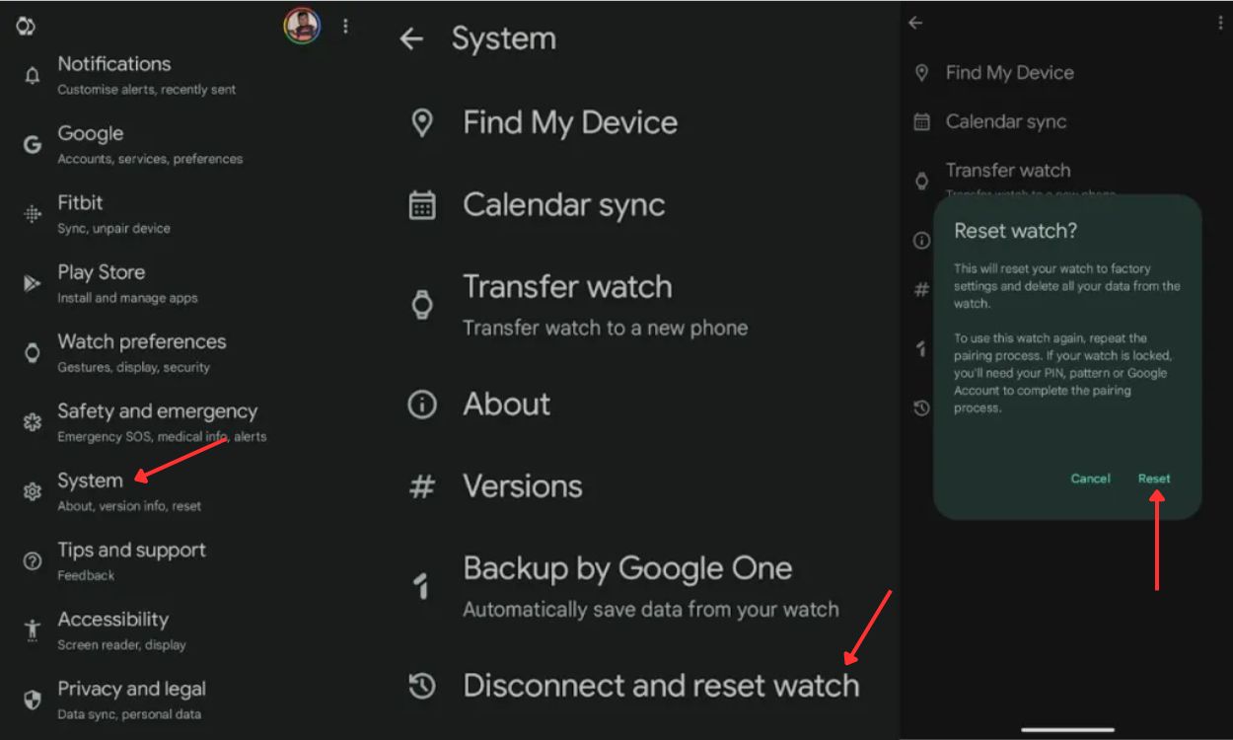
Task: Open Calendar sync via the calendar icon
Action: pyautogui.click(x=422, y=204)
